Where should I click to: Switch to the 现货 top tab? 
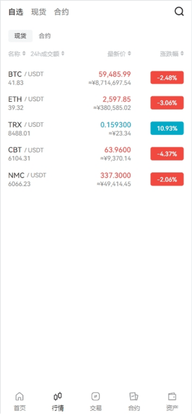[x=39, y=12]
